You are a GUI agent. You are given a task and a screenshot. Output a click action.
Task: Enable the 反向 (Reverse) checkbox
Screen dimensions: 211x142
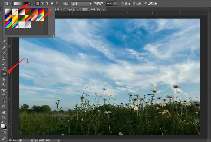pyautogui.click(x=123, y=4)
